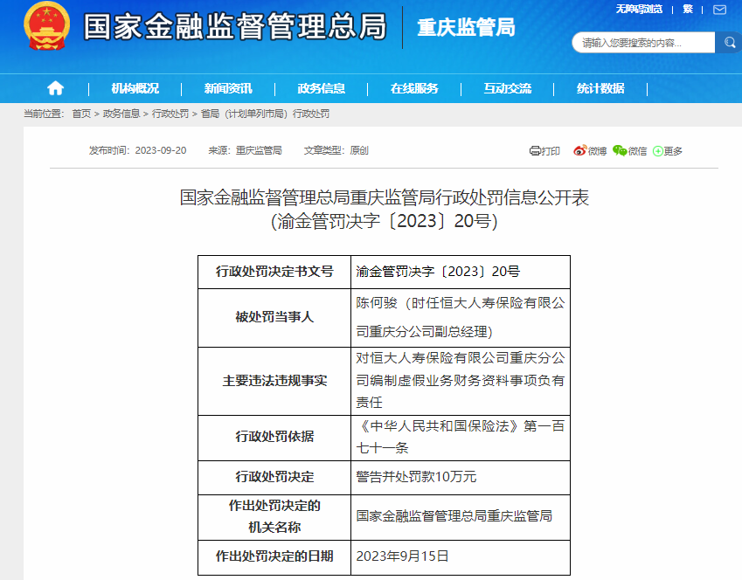
Task: Click 无障碍浏览 accessibility link
Action: (x=640, y=8)
